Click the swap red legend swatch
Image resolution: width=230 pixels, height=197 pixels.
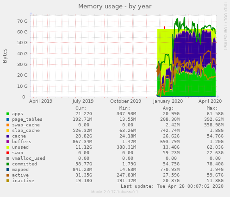coord(8,153)
